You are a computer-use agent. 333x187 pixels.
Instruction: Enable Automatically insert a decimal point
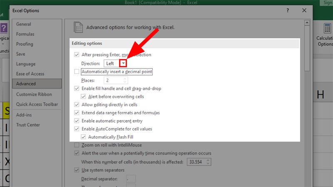tap(77, 72)
